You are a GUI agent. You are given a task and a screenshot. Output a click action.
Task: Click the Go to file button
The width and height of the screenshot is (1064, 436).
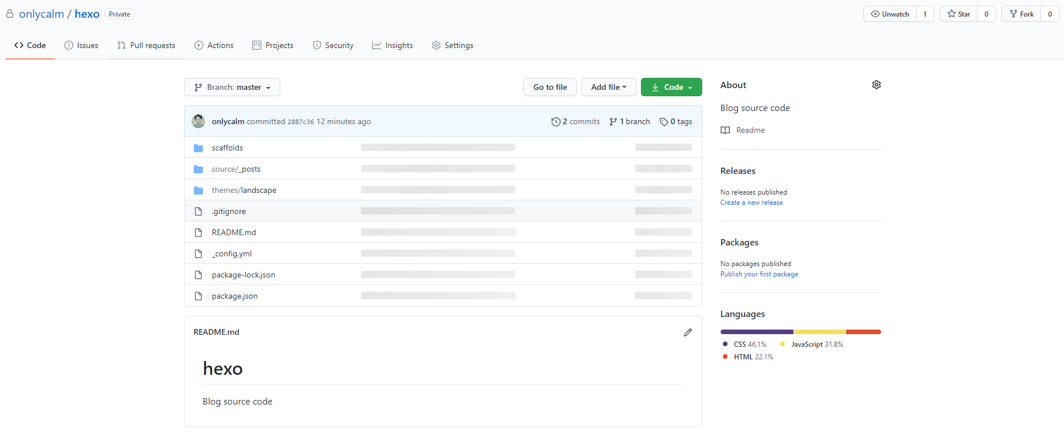pos(550,87)
